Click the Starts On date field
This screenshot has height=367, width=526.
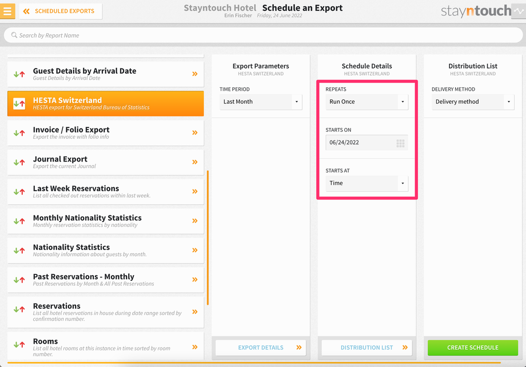click(366, 143)
